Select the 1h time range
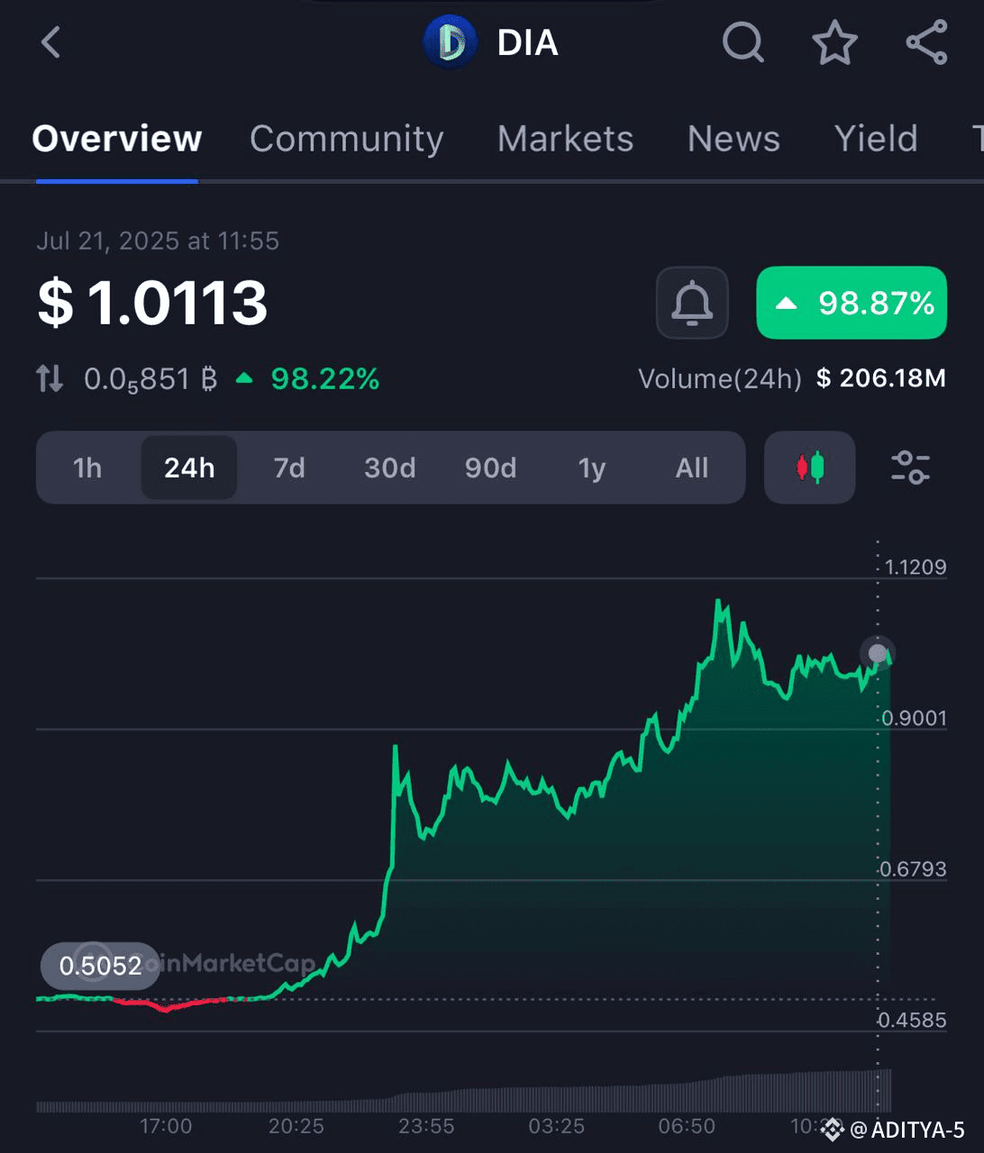 pyautogui.click(x=87, y=468)
